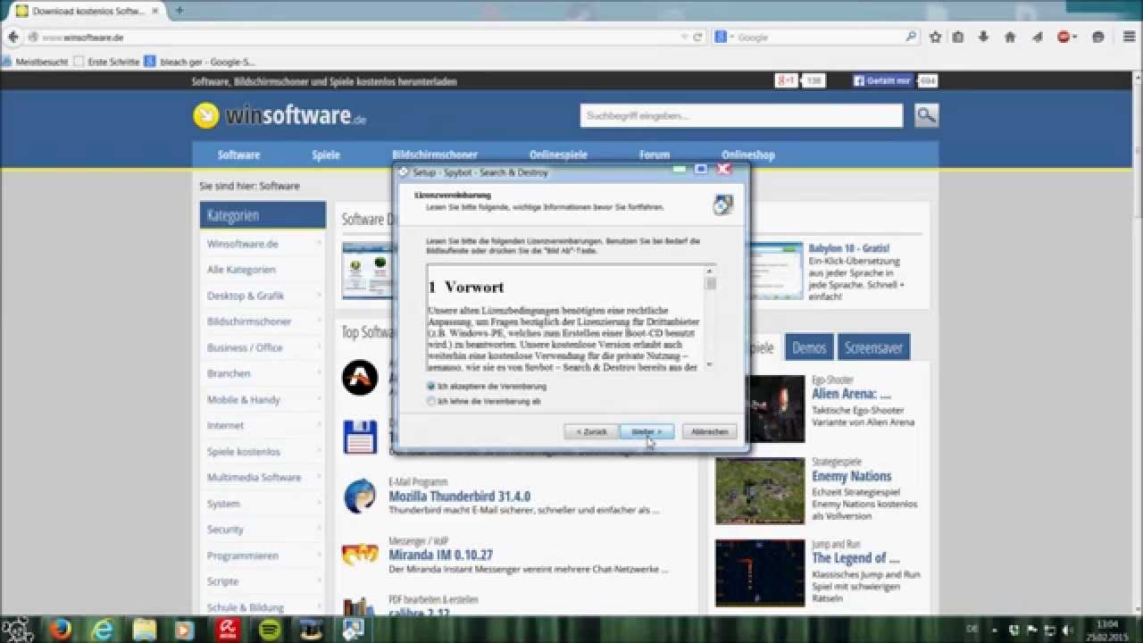Screen dimensions: 1143x643
Task: Click the license scrollbar down arrow
Action: point(711,364)
